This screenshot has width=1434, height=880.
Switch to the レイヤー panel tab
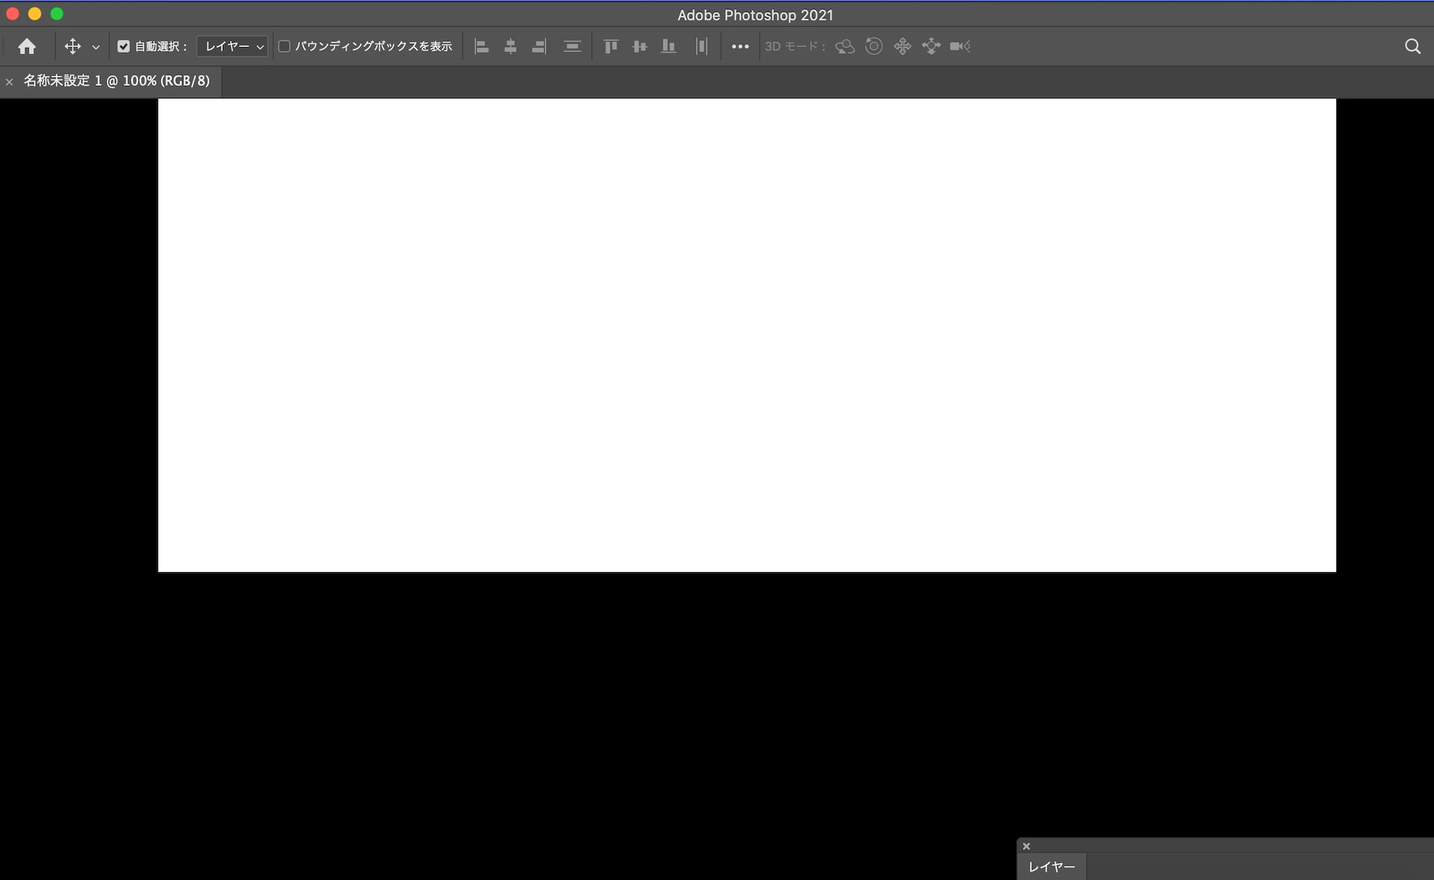point(1052,867)
